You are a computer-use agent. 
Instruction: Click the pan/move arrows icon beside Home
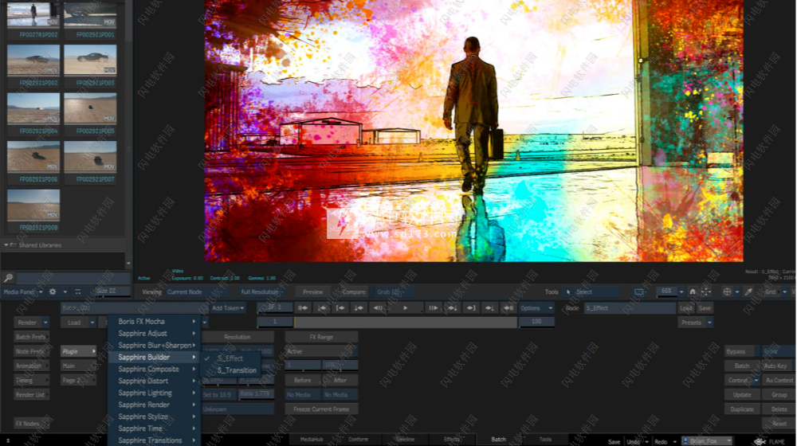[705, 291]
